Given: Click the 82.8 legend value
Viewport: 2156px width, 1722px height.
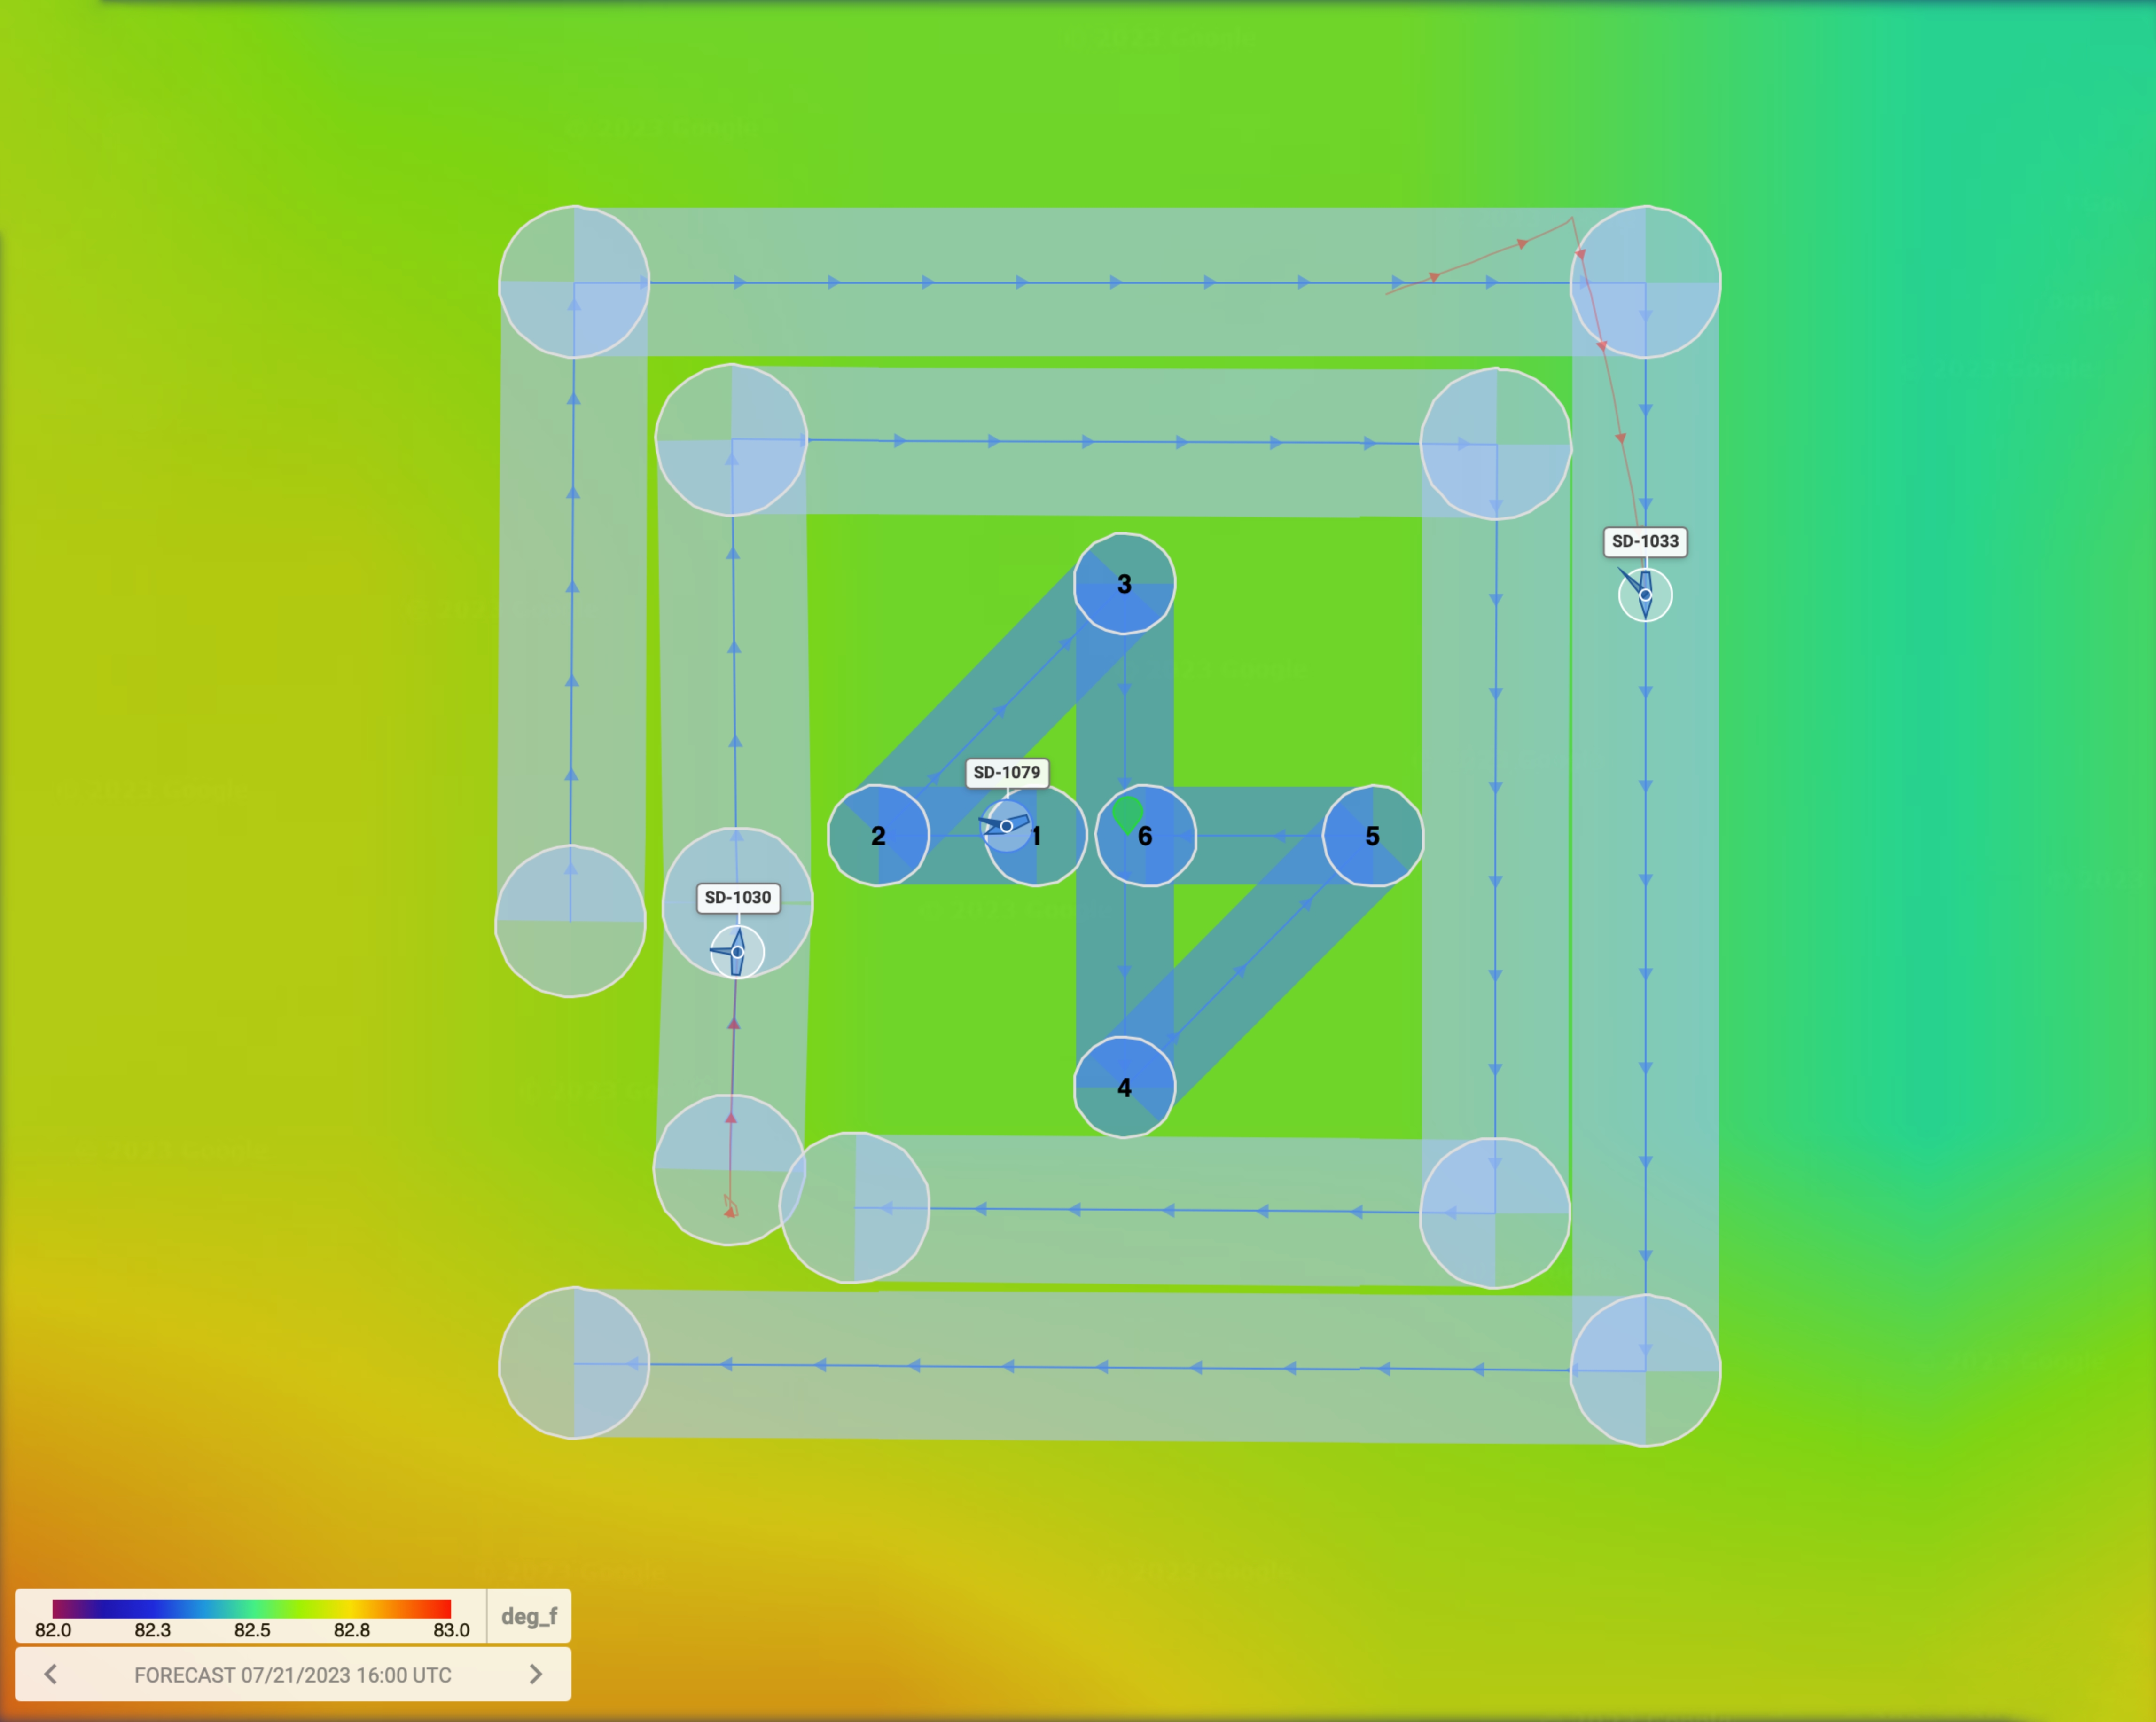Looking at the screenshot, I should 352,1630.
